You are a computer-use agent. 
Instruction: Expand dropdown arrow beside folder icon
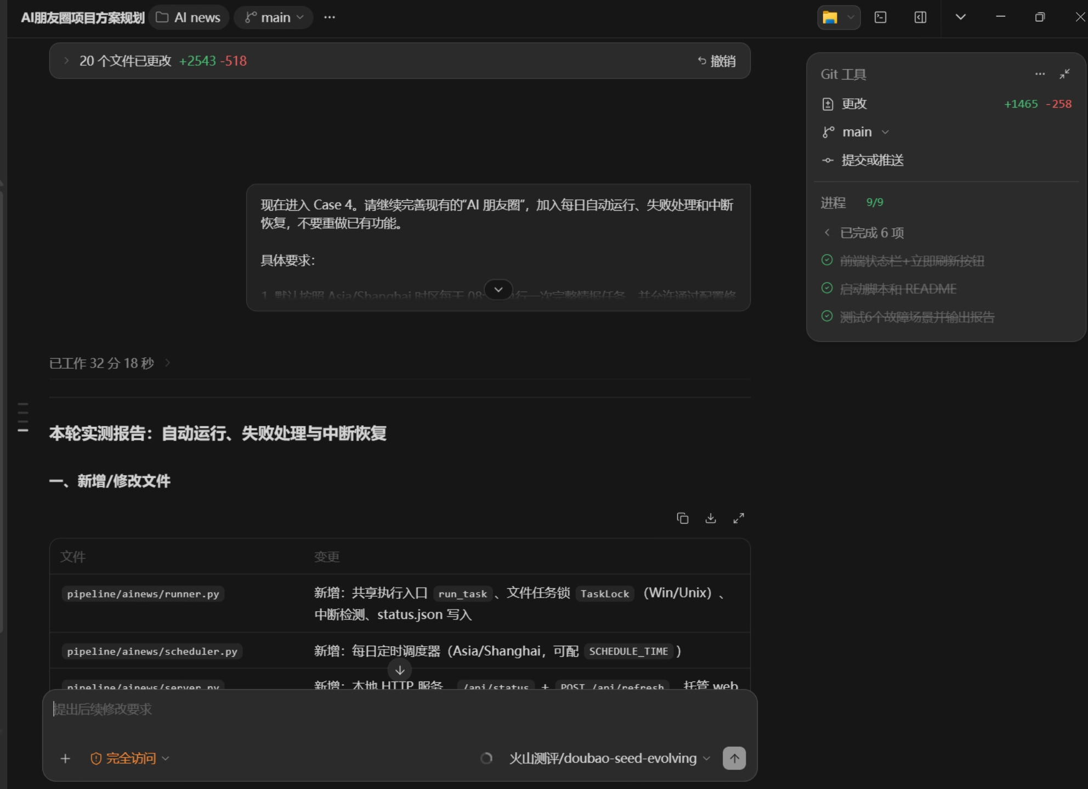click(851, 18)
